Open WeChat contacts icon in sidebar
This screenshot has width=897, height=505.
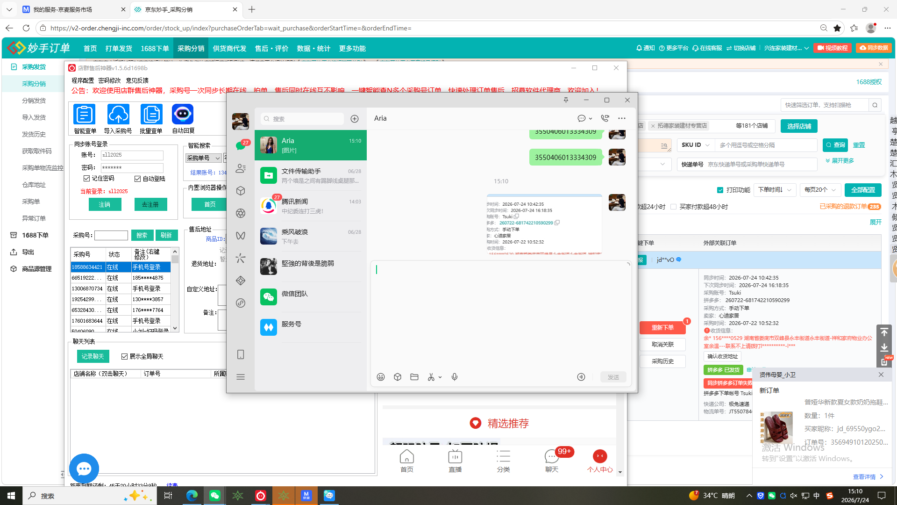coord(241,168)
